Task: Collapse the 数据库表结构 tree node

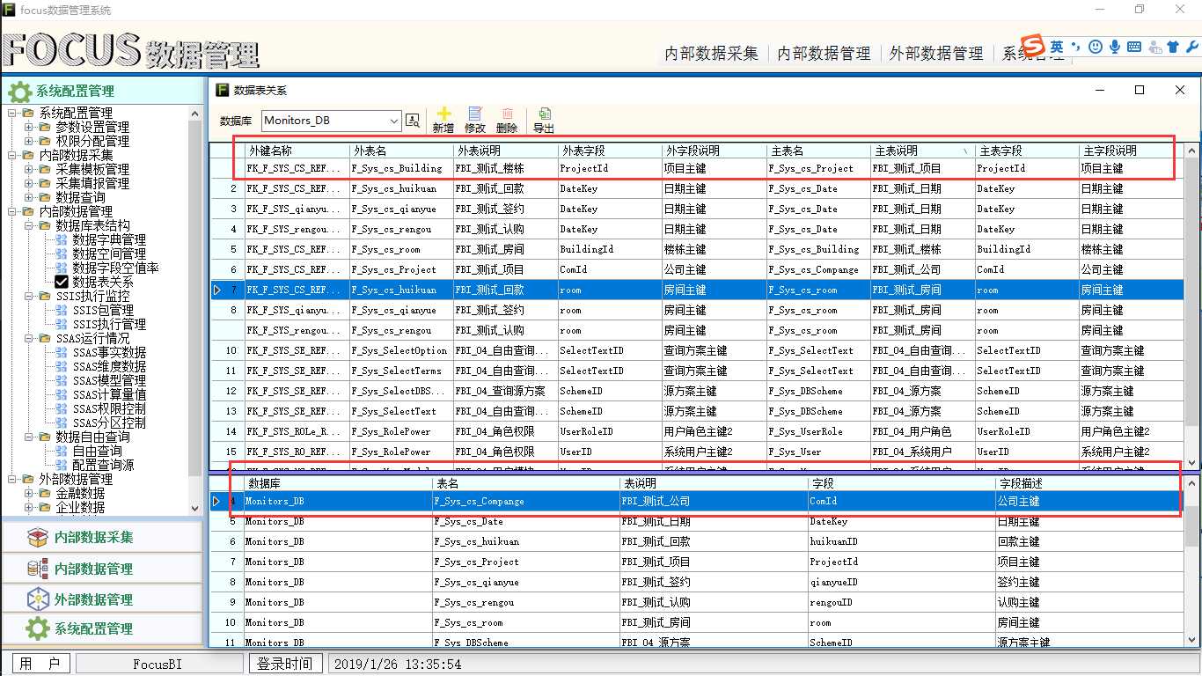Action: [29, 225]
